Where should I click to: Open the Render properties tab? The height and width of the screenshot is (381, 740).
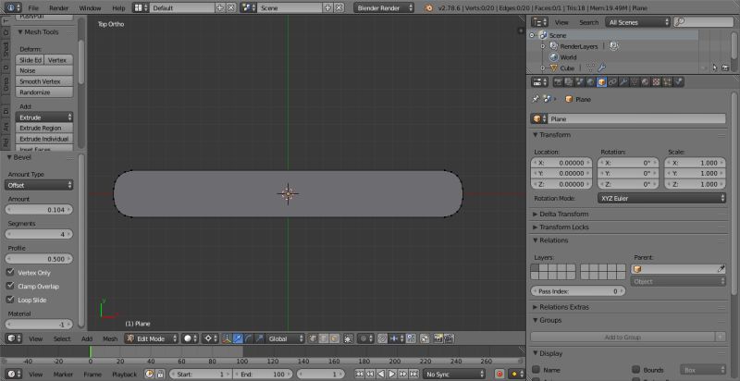(x=559, y=82)
